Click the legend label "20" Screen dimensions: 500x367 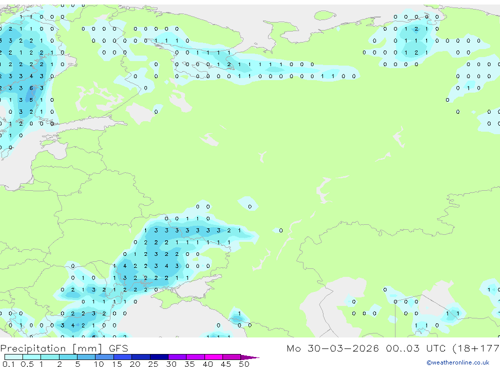(x=135, y=364)
